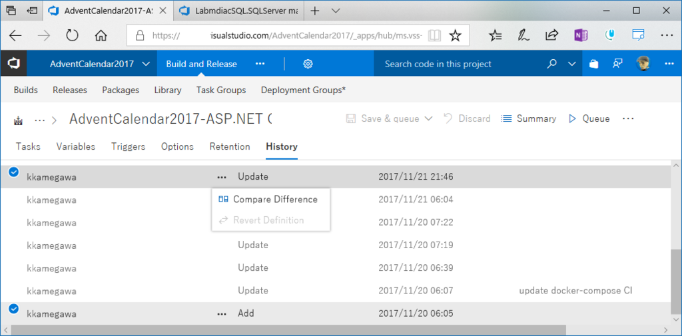The height and width of the screenshot is (336, 682).
Task: Open ellipsis menu for 21:46 Update row
Action: (221, 177)
